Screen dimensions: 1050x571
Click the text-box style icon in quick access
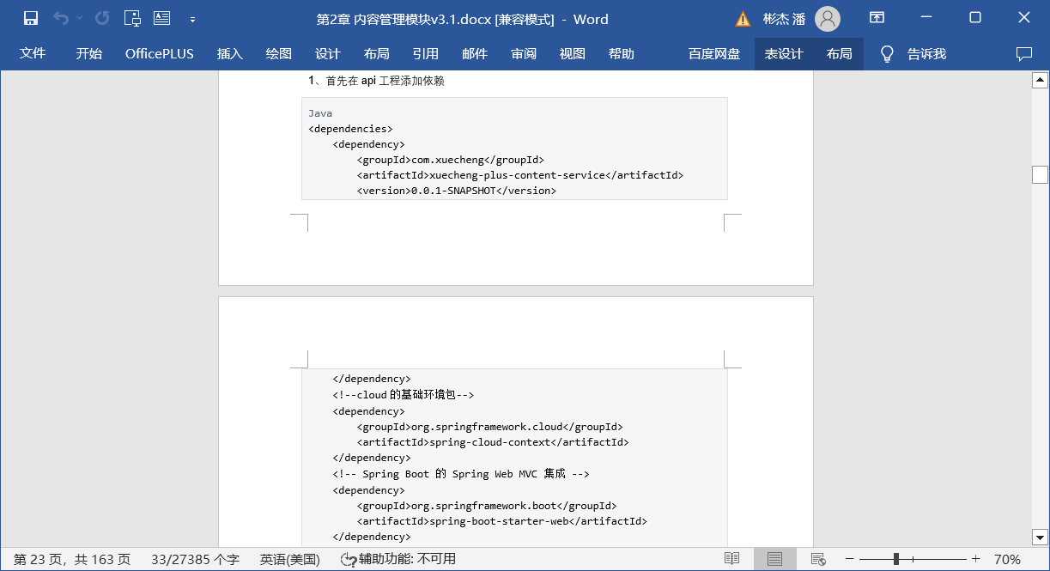click(x=161, y=18)
